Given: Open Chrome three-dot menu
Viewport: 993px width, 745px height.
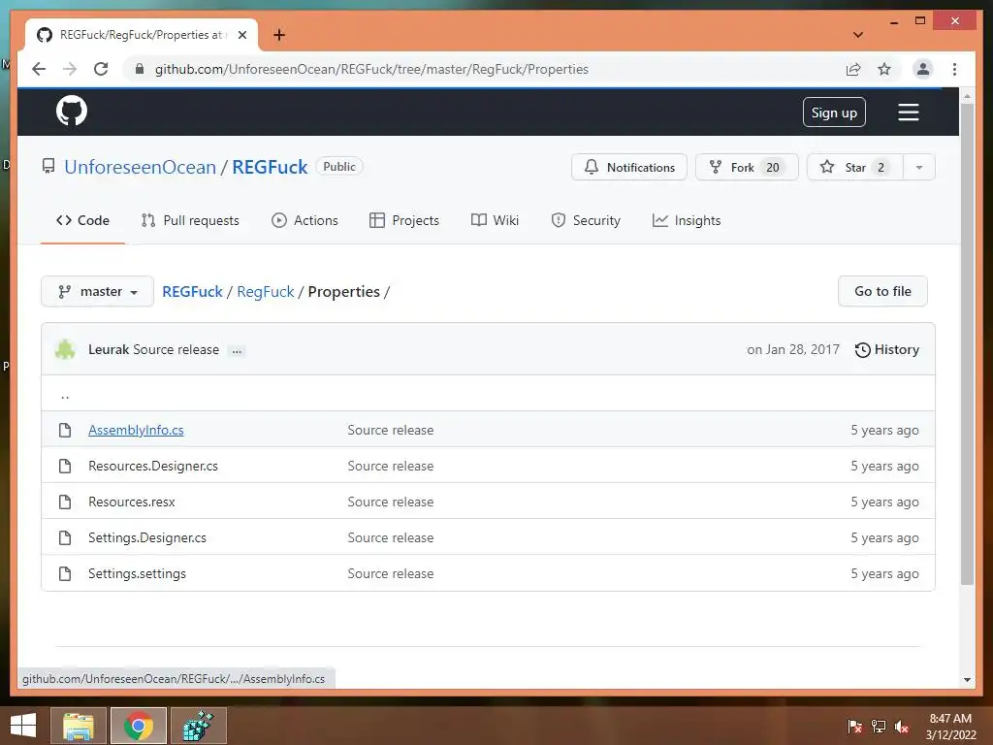Looking at the screenshot, I should coord(954,69).
